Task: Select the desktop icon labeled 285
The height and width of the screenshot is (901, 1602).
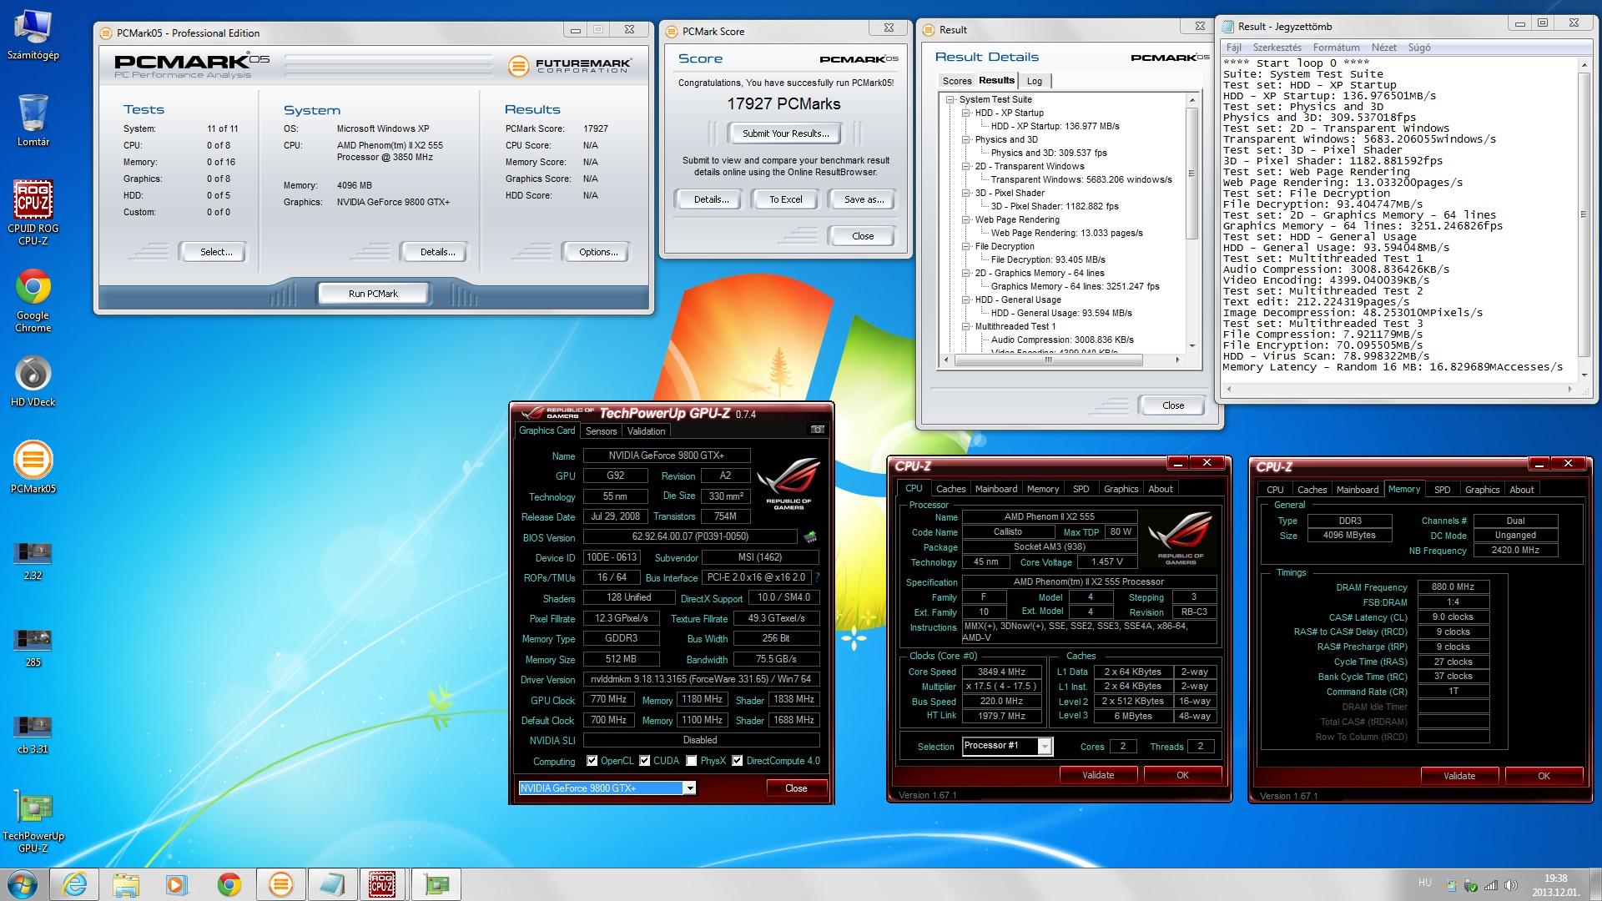Action: [x=33, y=647]
